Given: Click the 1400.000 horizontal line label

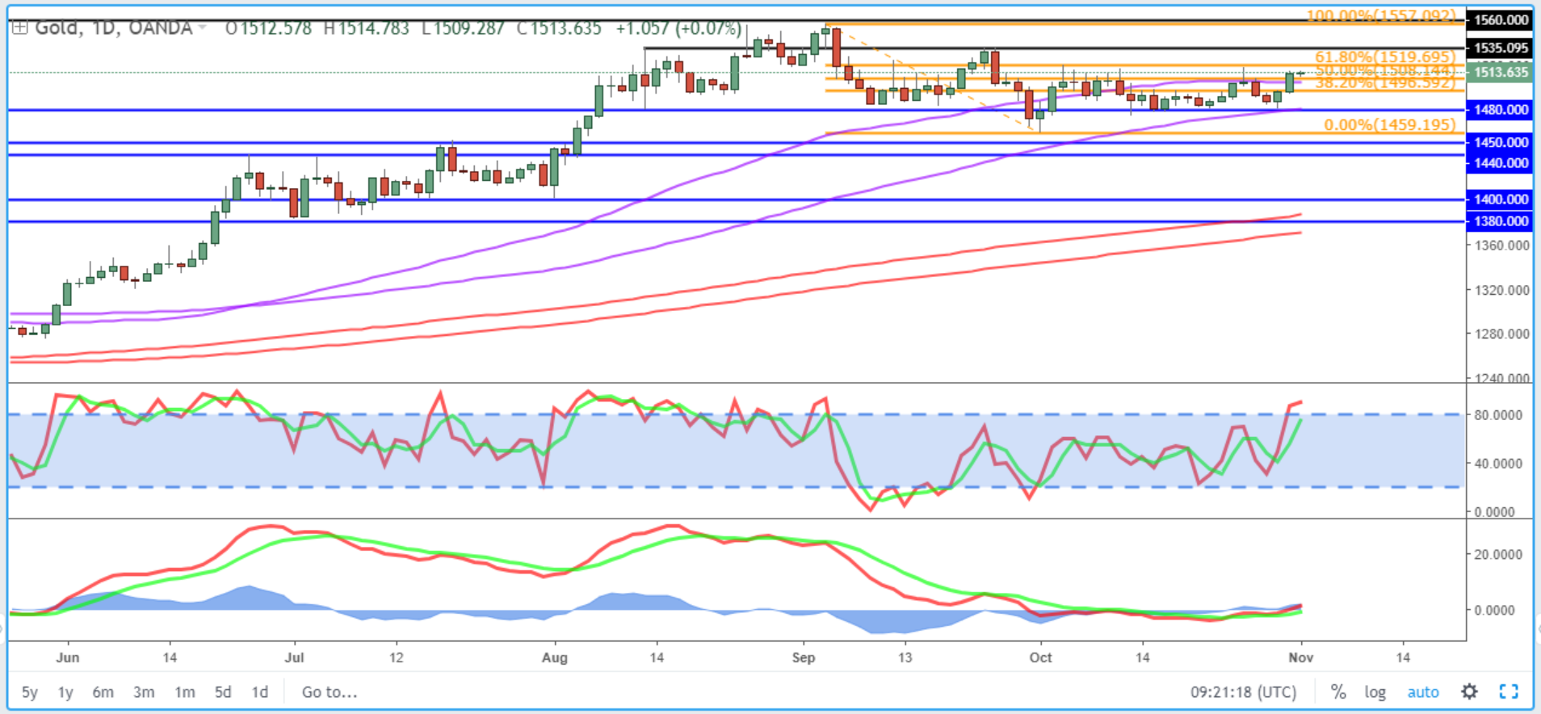Looking at the screenshot, I should [x=1500, y=199].
